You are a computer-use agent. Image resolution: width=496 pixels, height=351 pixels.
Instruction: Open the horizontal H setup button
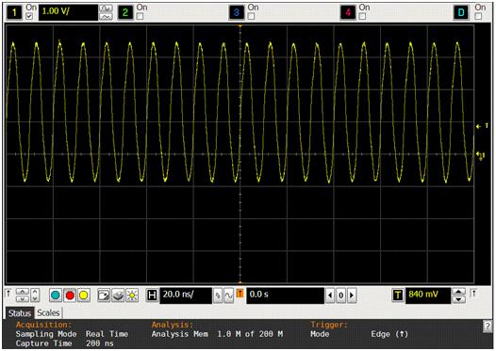point(152,295)
